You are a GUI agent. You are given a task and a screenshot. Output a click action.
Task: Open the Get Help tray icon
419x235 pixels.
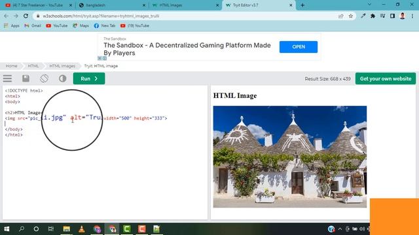tap(331, 229)
